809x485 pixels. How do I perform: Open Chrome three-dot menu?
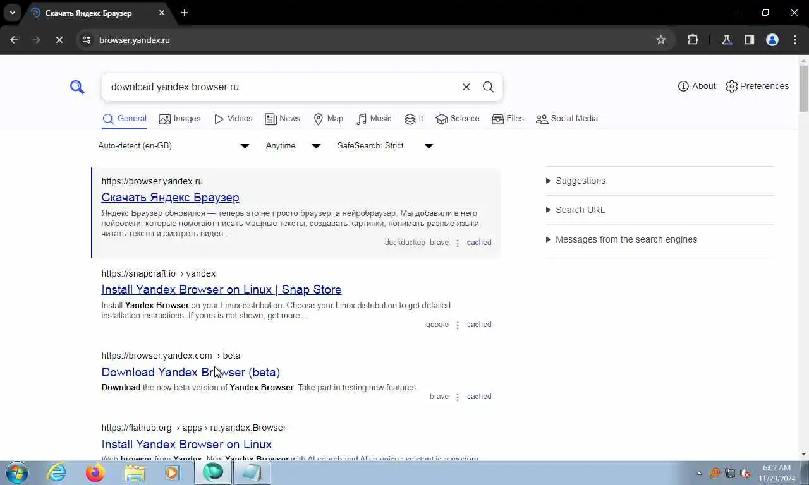pyautogui.click(x=795, y=40)
